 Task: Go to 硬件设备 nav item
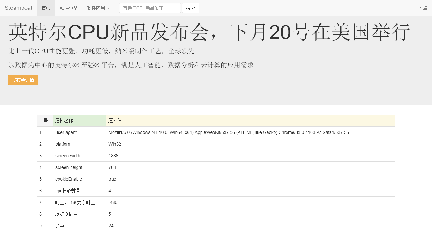tap(69, 8)
